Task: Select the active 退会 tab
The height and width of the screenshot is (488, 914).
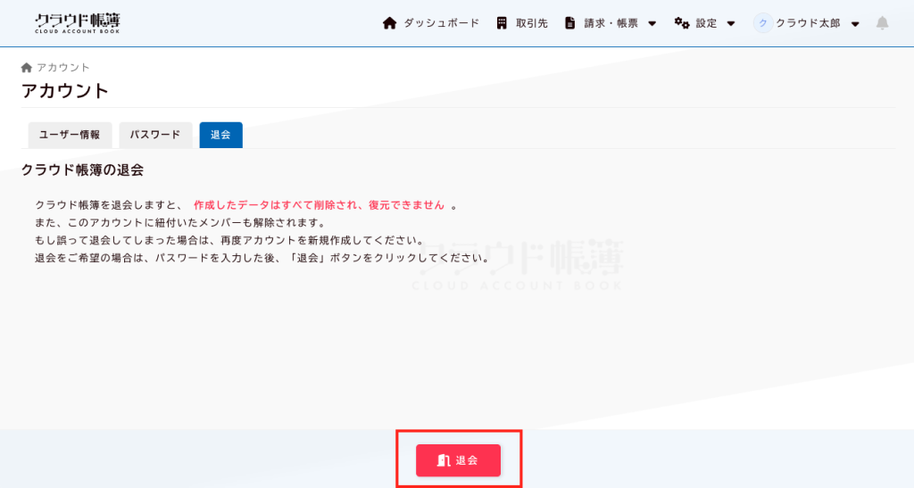Action: [220, 135]
